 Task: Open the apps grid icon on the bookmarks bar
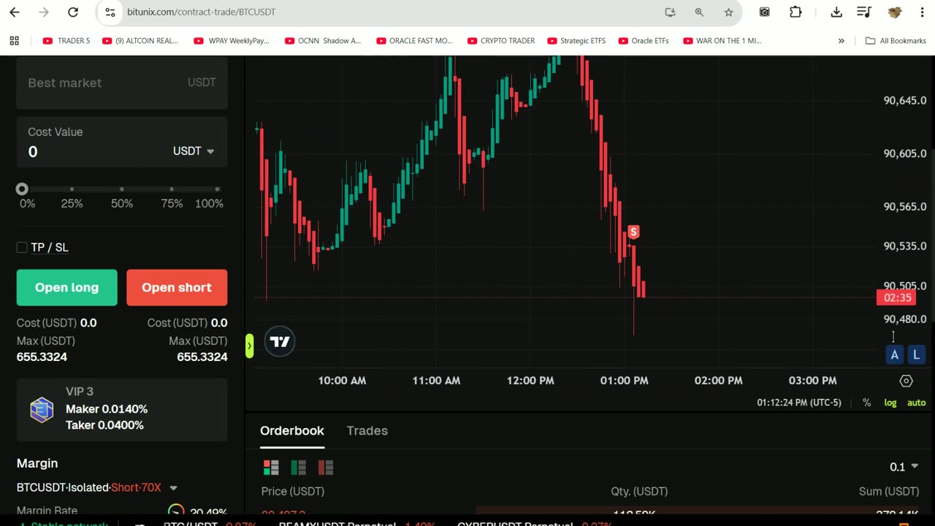pyautogui.click(x=14, y=41)
